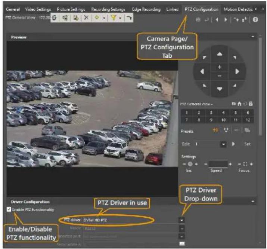Click the green diamond toolbar icon
The image size is (267, 249).
pos(97,18)
